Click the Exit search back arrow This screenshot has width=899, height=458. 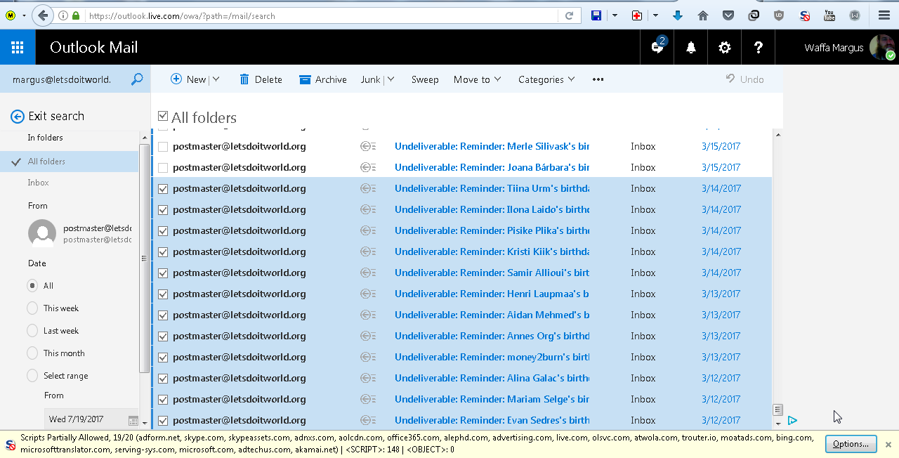[x=18, y=117]
